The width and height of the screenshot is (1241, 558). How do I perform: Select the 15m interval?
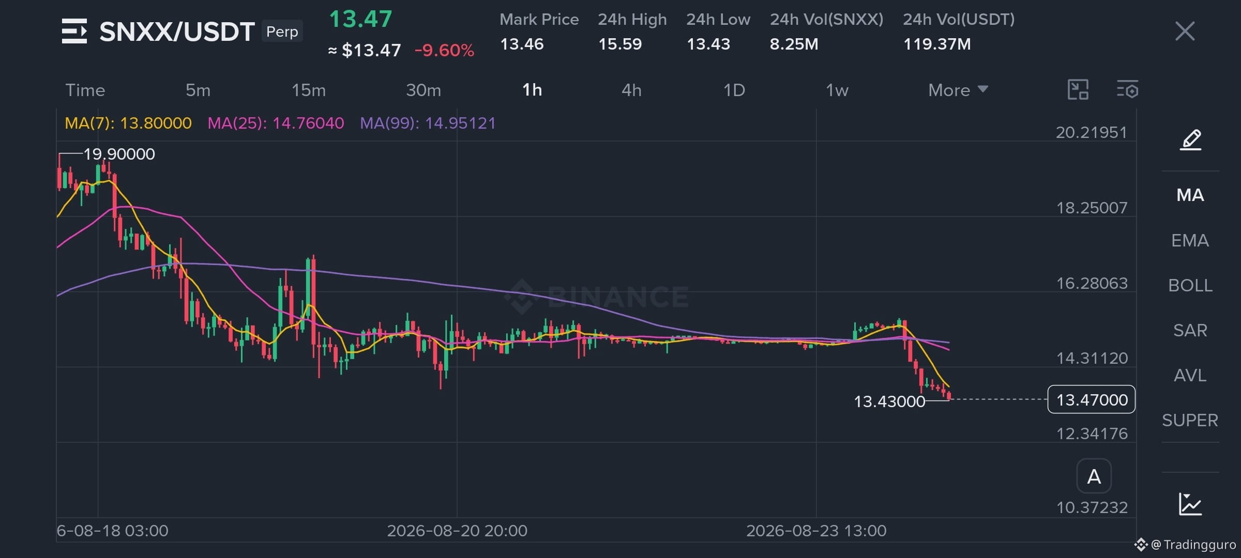309,90
